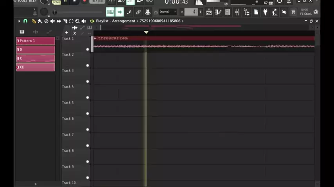Toggle the magnet snap icon
This screenshot has width=334, height=187.
tap(25, 21)
